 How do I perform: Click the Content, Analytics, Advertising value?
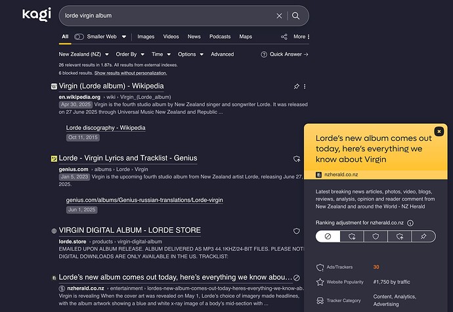pos(395,300)
